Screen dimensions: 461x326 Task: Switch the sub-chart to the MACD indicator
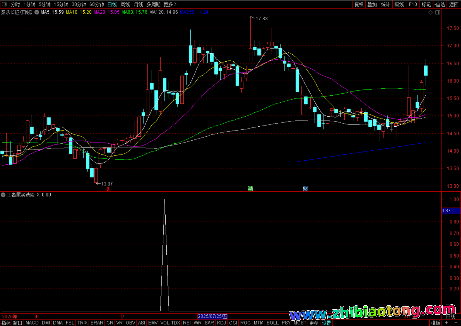click(x=32, y=323)
